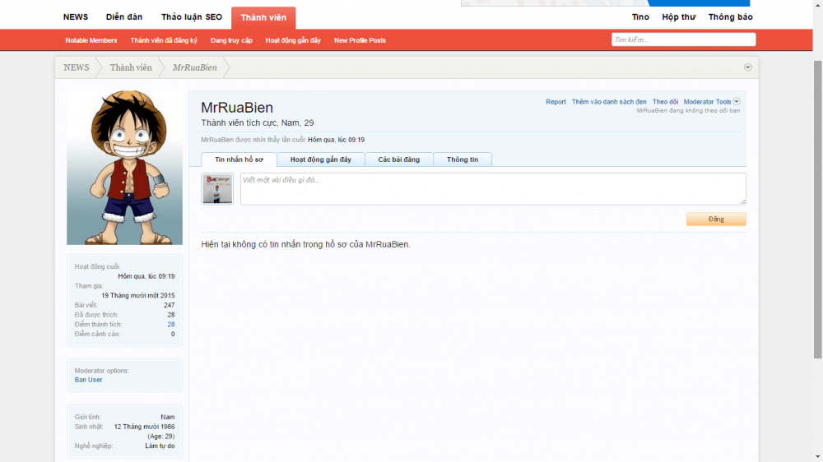Open New Profile Posts
The height and width of the screenshot is (462, 823).
[x=360, y=40]
